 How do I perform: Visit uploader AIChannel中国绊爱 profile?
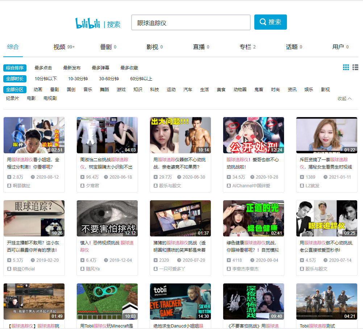pyautogui.click(x=251, y=186)
